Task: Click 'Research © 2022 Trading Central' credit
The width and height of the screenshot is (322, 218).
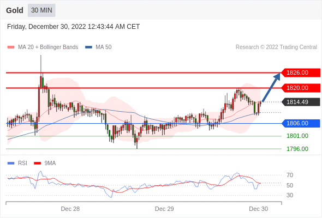Action: click(x=276, y=47)
